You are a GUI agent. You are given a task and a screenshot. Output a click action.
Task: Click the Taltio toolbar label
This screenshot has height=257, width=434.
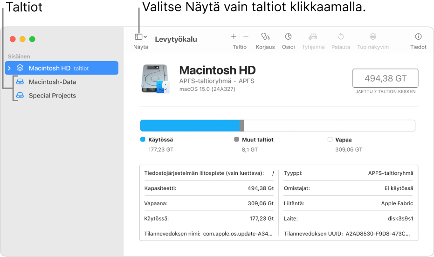pyautogui.click(x=240, y=47)
